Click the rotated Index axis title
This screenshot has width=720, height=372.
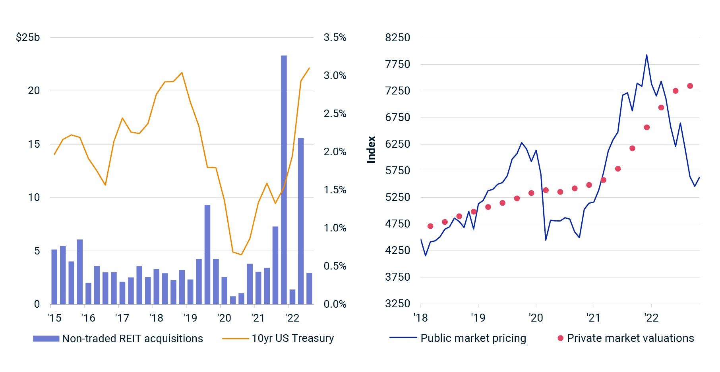(x=371, y=150)
